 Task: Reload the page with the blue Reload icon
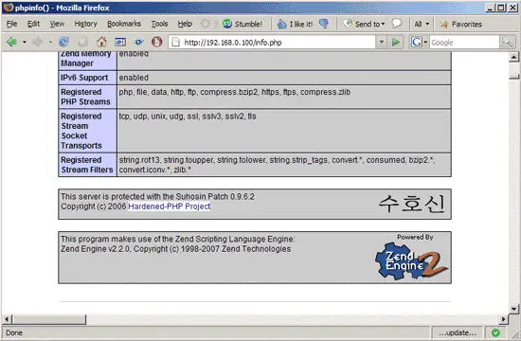[63, 42]
